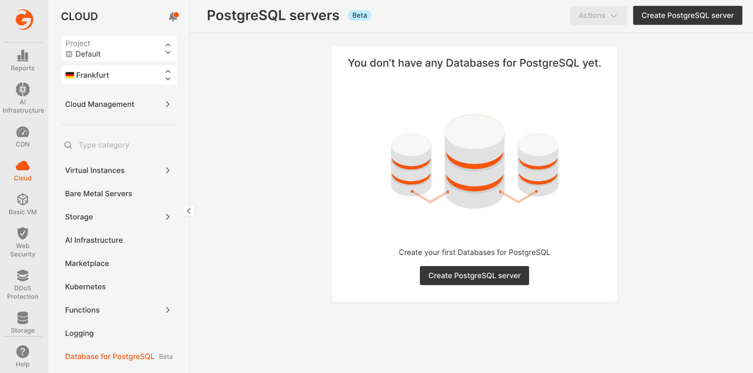
Task: Focus the Type category search field
Action: coord(119,145)
